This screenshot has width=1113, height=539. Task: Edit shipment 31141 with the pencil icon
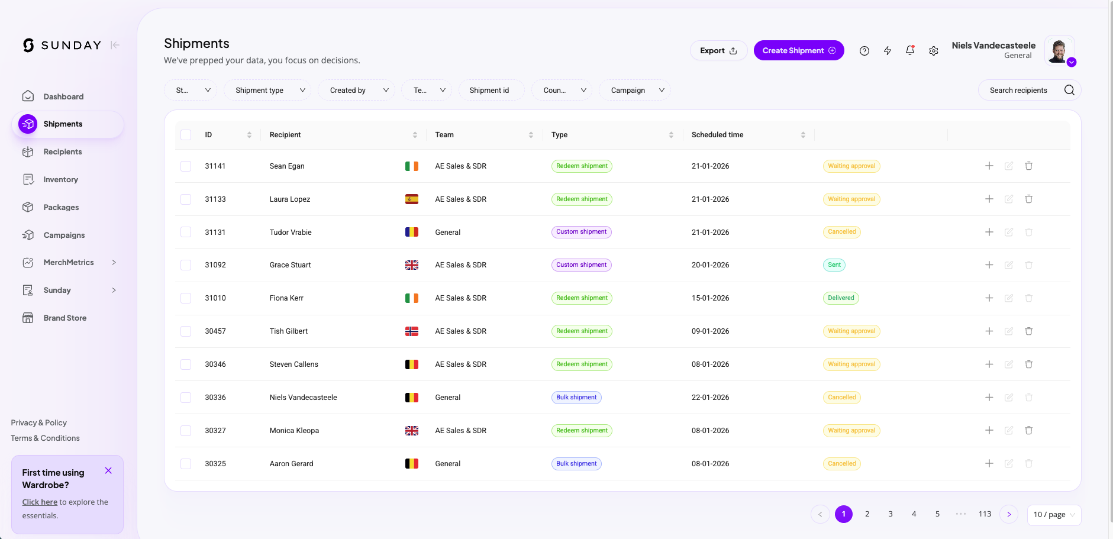(x=1009, y=166)
